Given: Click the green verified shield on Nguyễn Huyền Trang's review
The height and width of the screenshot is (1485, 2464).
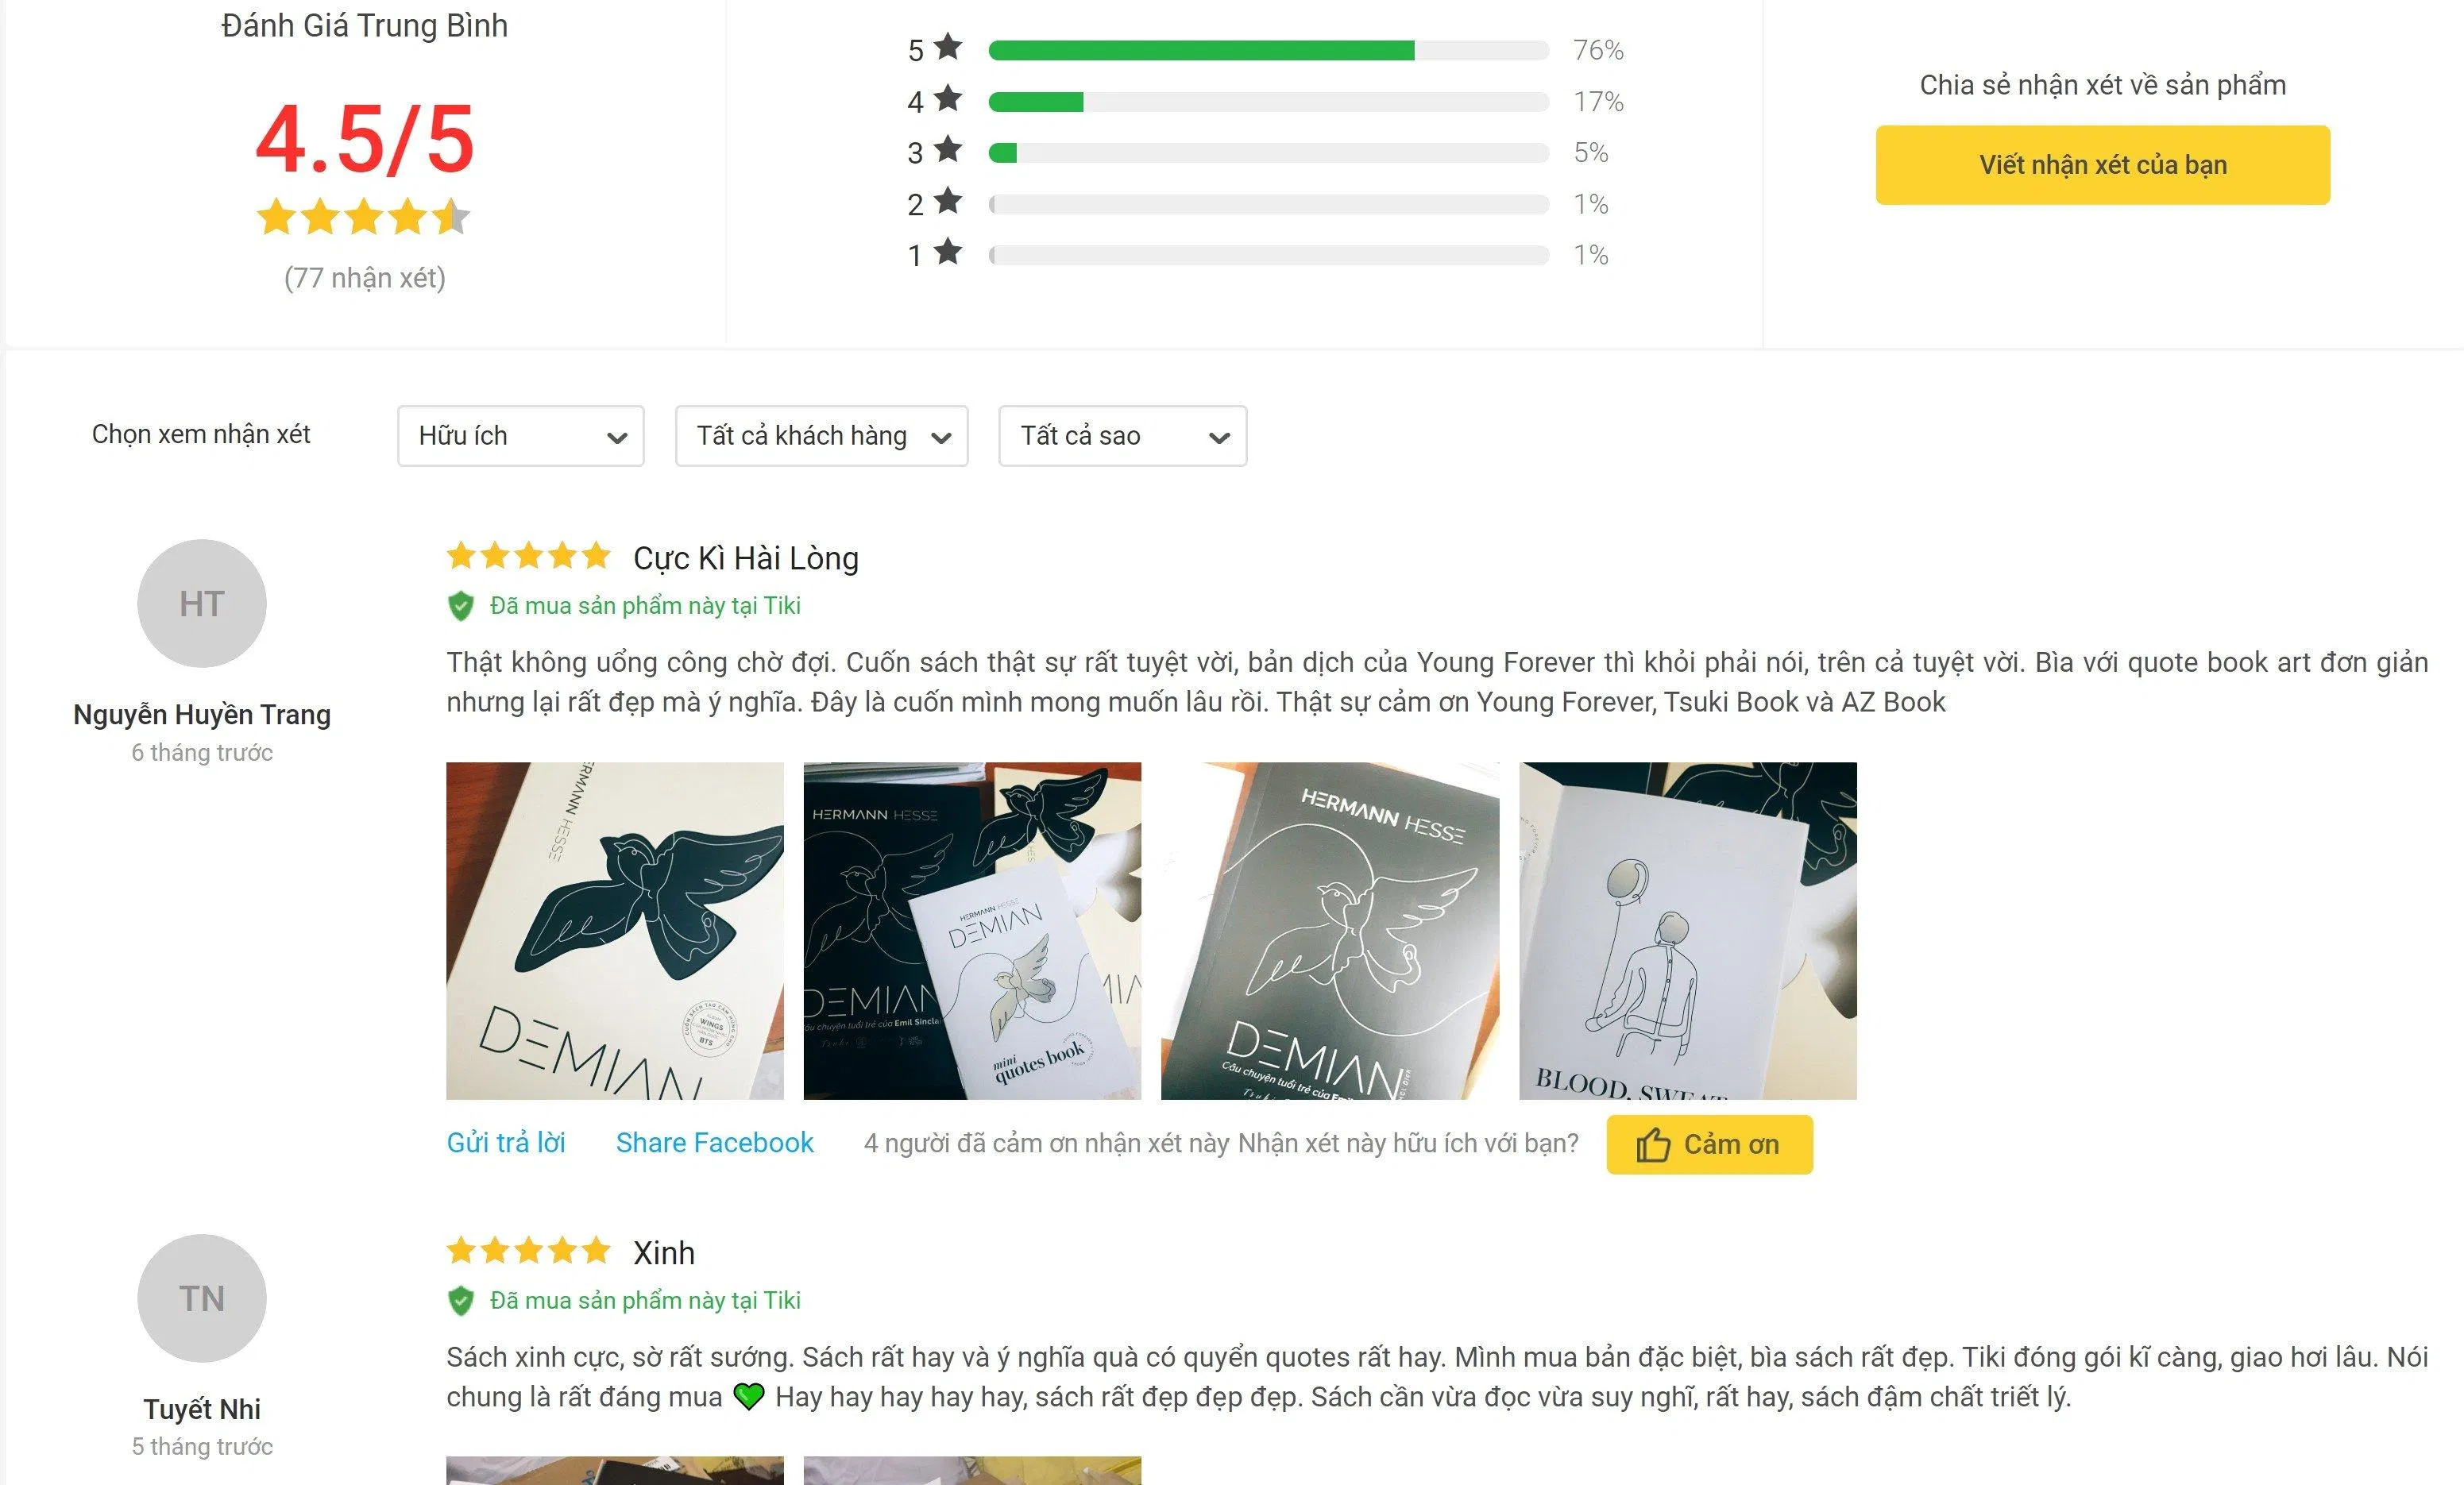Looking at the screenshot, I should pyautogui.click(x=460, y=606).
